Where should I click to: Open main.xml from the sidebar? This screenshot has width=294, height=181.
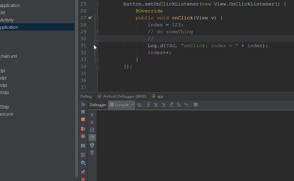[9, 56]
